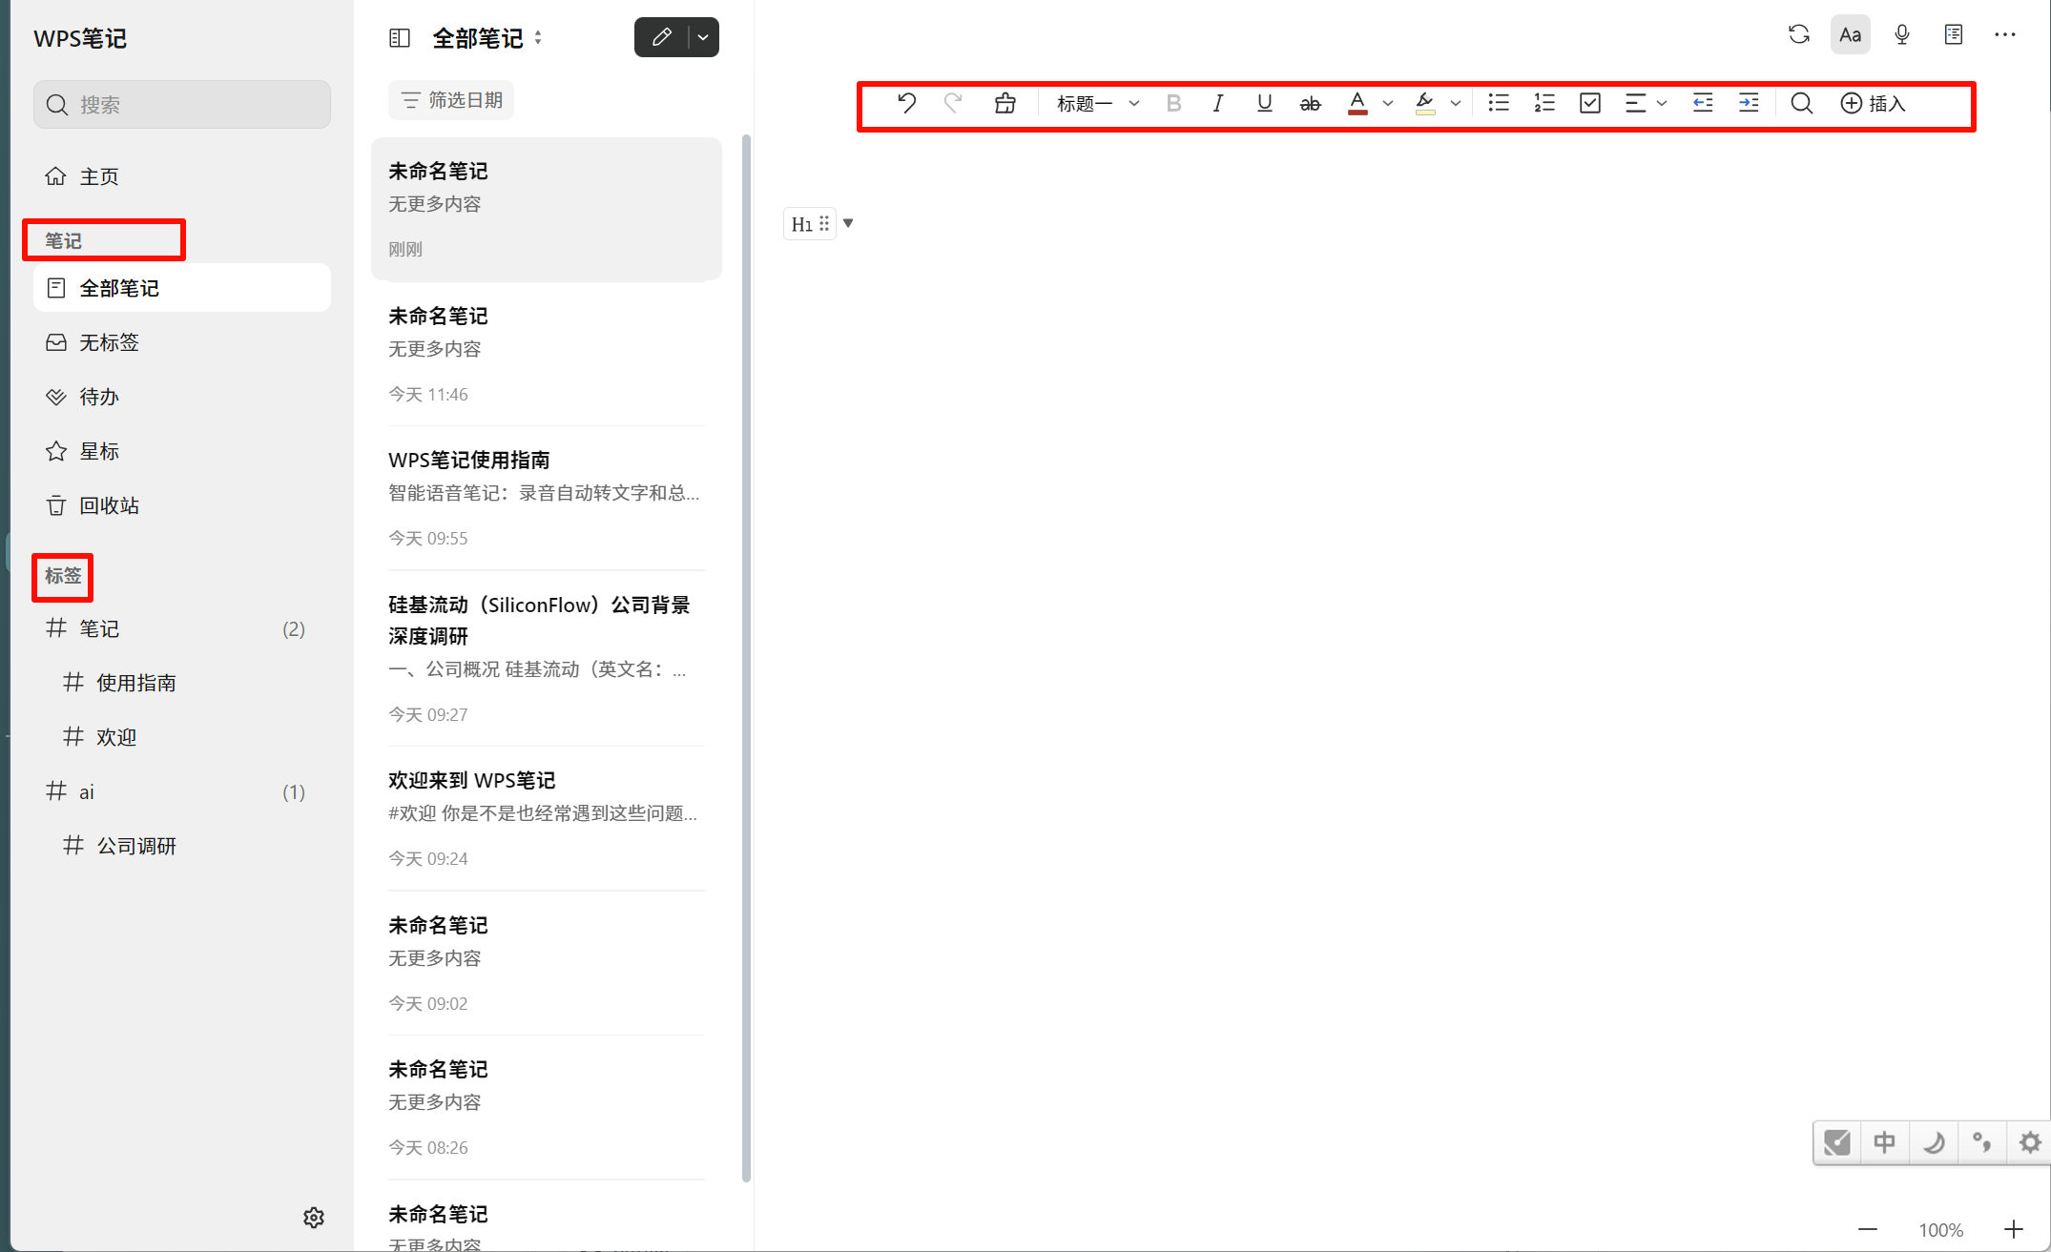
Task: Open the heading style dropdown
Action: (x=1098, y=103)
